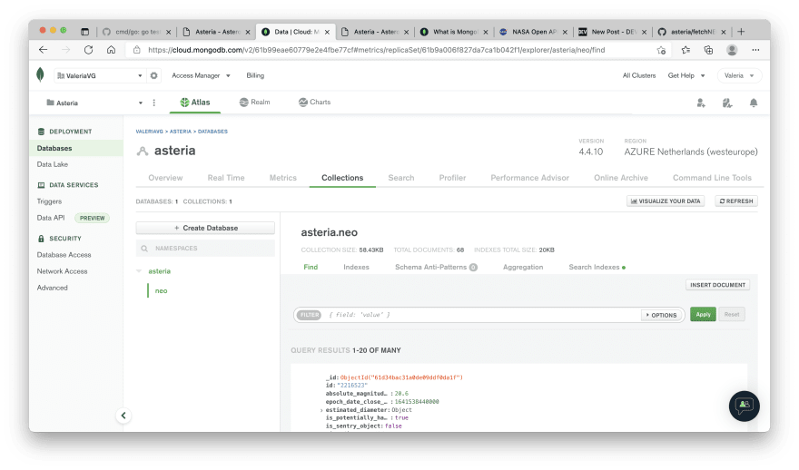Switch to the cmd/go GitHub tab
The image size is (799, 470).
point(136,32)
